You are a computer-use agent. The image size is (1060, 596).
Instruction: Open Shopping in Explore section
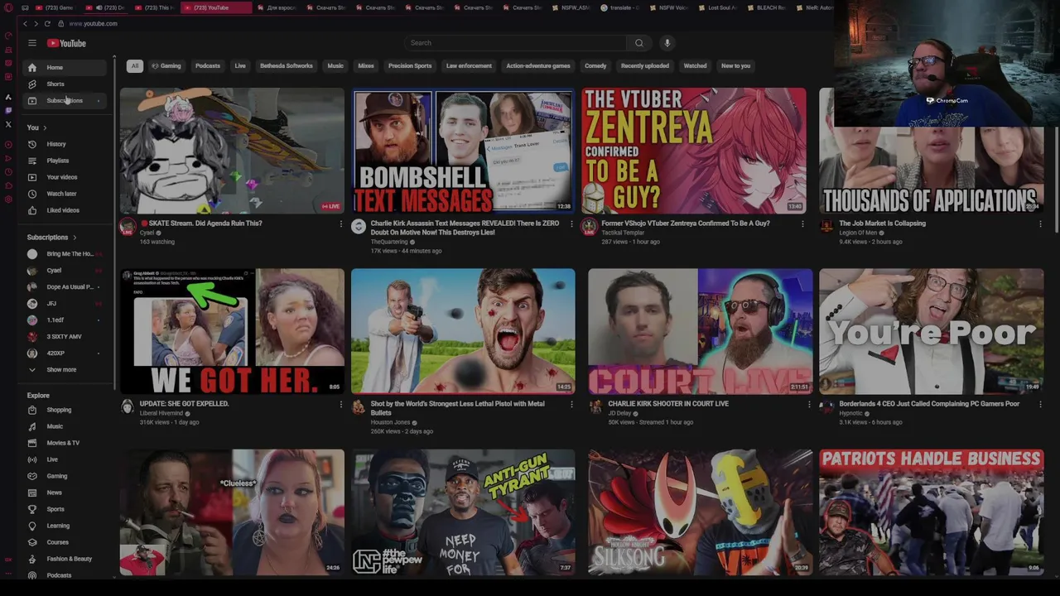pos(66,410)
